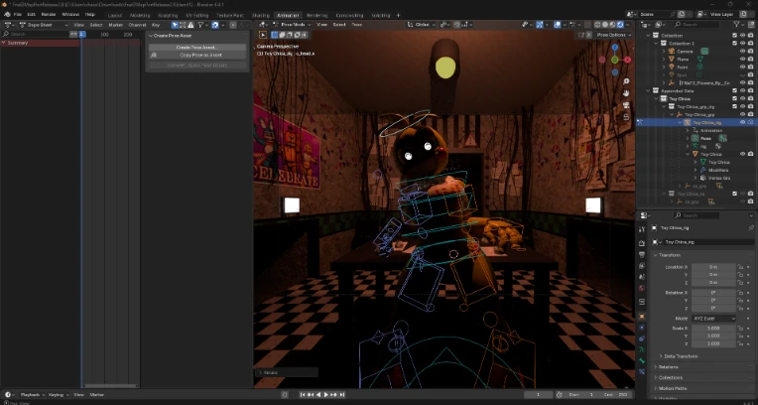Click the play animation button
Image resolution: width=758 pixels, height=405 pixels.
tap(325, 395)
